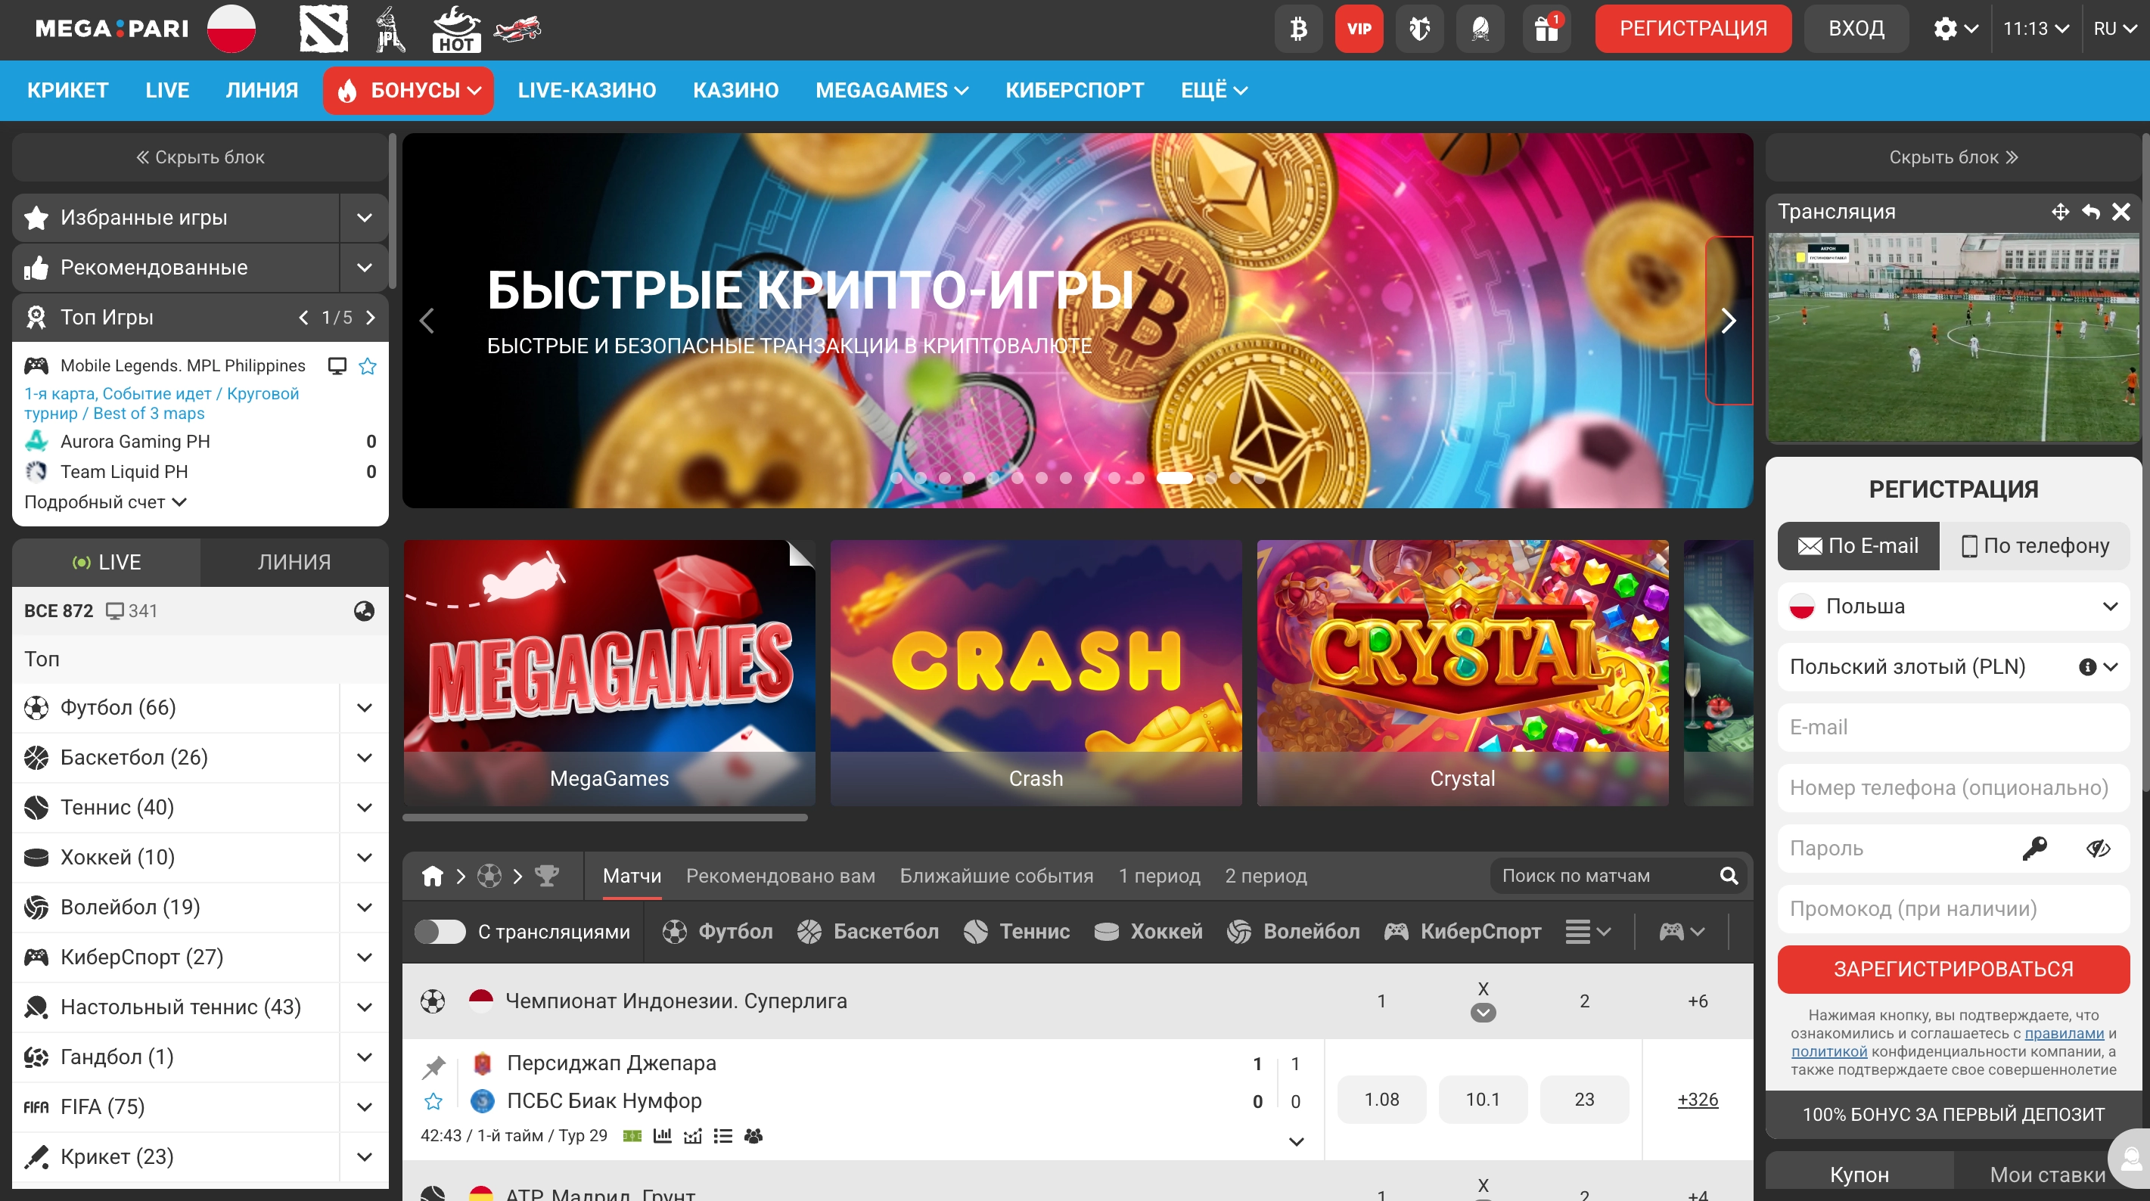Open the 11:13 time zone dropdown
Viewport: 2150px width, 1201px height.
pos(2036,29)
